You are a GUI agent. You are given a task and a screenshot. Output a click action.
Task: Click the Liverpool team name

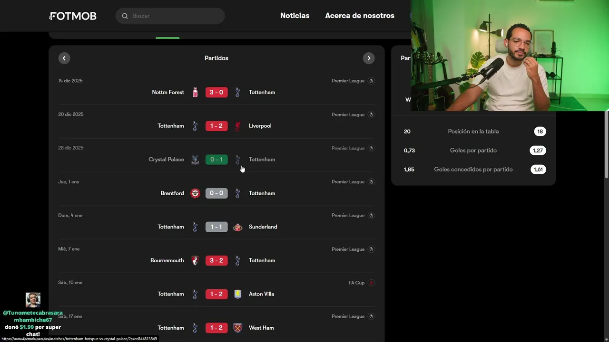pyautogui.click(x=260, y=126)
